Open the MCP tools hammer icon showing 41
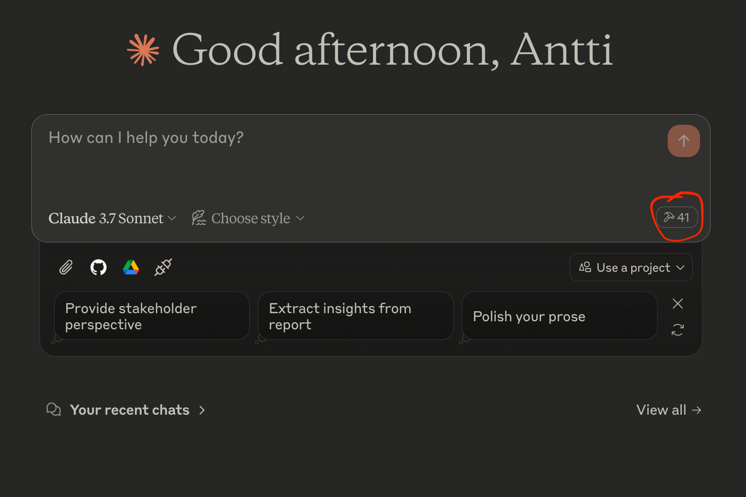The image size is (746, 497). [x=677, y=217]
